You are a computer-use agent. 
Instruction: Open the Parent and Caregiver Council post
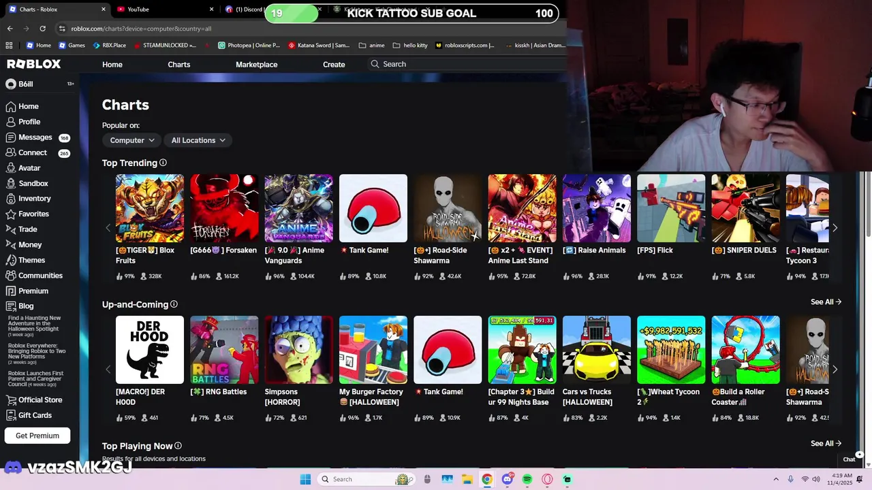pyautogui.click(x=35, y=379)
